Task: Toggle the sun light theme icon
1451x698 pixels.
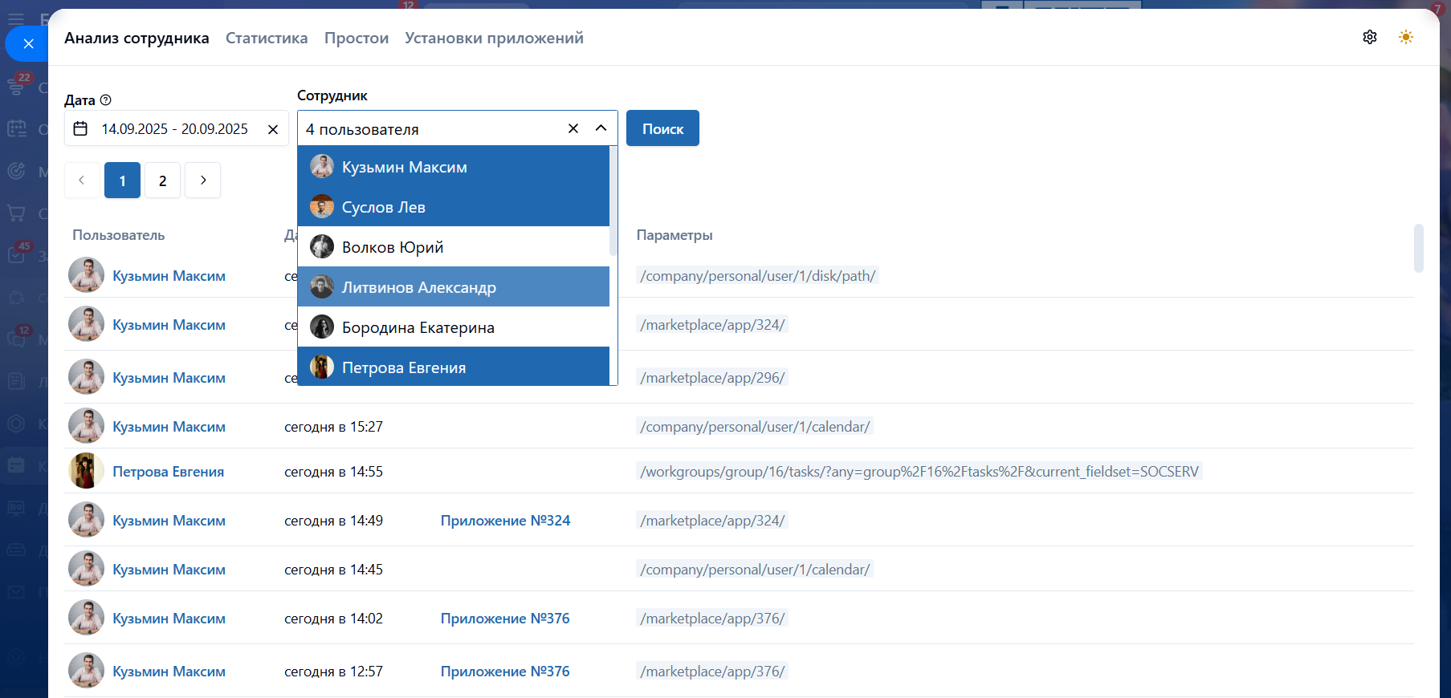Action: tap(1405, 37)
